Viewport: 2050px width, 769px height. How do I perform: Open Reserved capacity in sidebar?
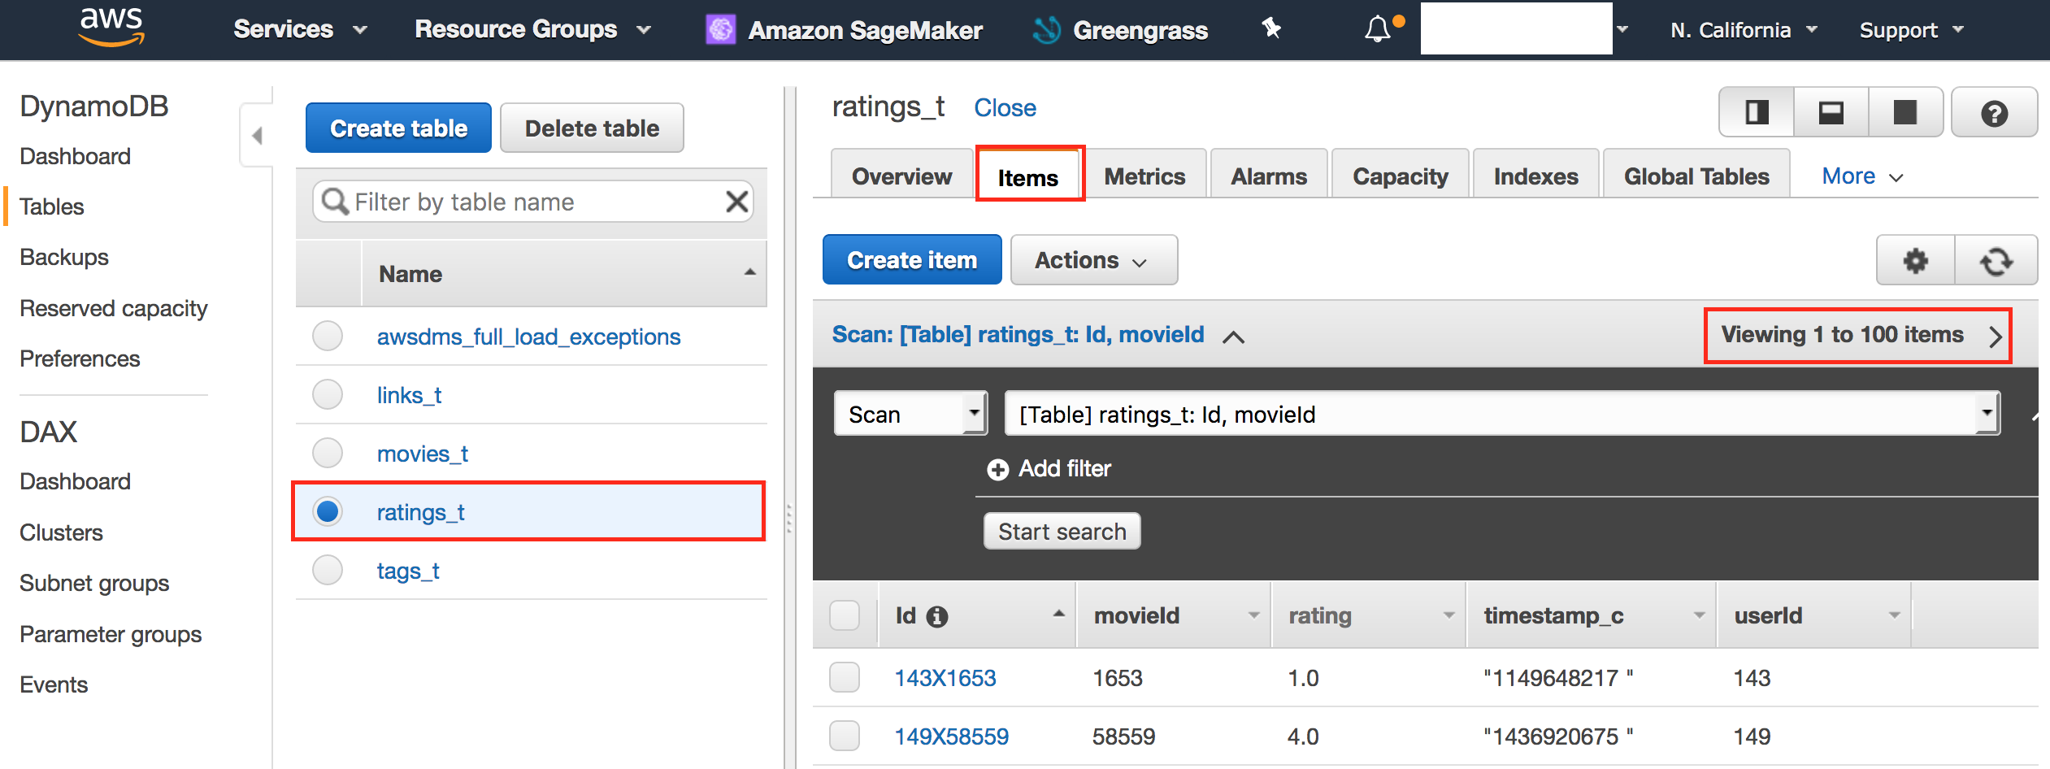pos(114,308)
